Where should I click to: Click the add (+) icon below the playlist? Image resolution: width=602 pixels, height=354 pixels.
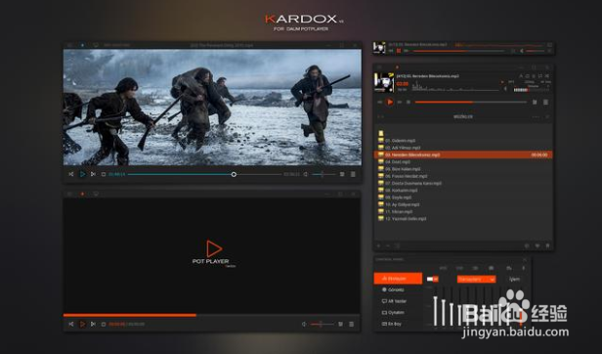379,245
